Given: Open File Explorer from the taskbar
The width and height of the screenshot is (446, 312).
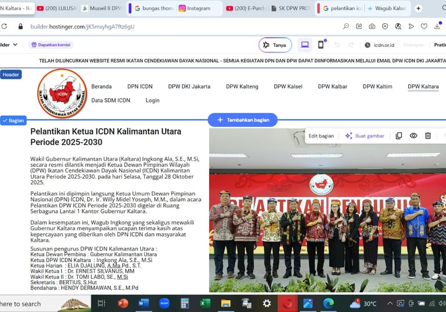Looking at the screenshot, I should tap(225, 303).
